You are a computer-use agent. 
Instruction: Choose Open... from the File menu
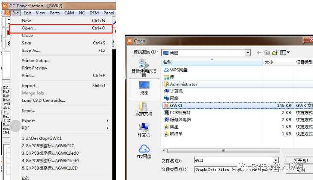tap(61, 28)
